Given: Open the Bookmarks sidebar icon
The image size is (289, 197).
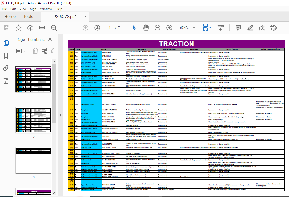Looking at the screenshot, I should click(x=6, y=55).
